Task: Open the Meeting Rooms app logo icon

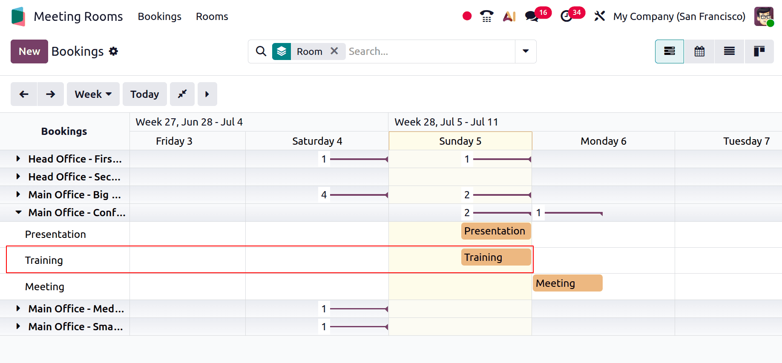Action: [x=18, y=17]
